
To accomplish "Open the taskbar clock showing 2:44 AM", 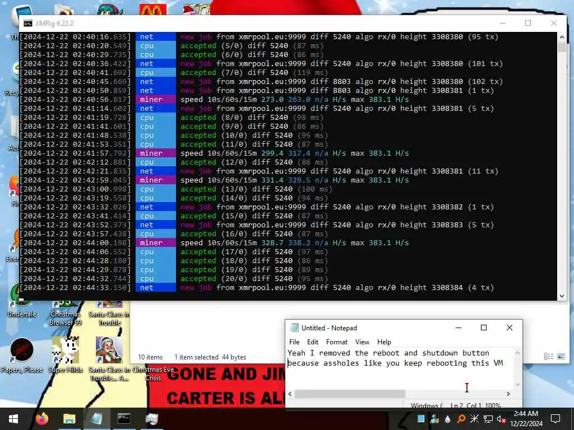I will coord(526,419).
